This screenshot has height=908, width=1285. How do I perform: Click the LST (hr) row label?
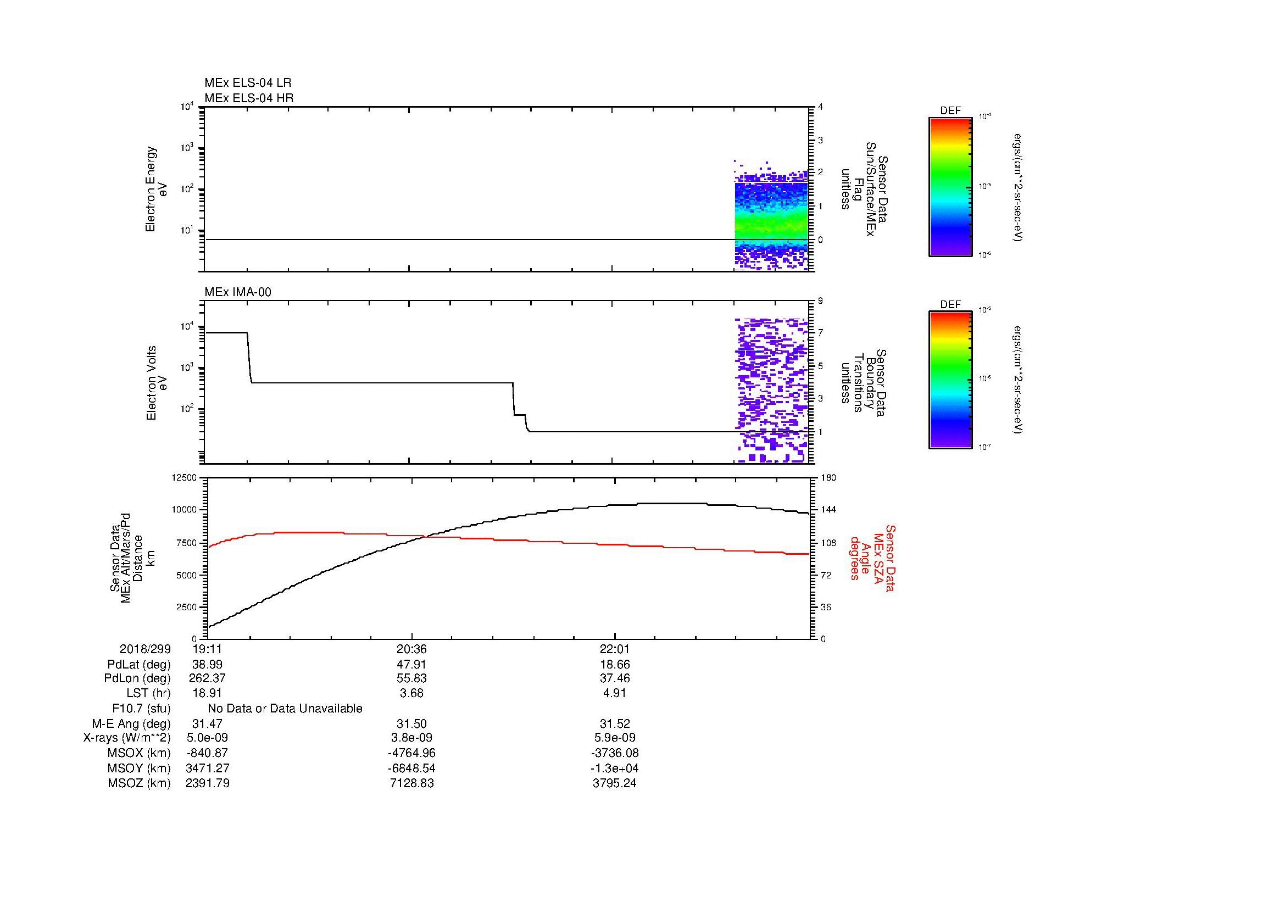coord(148,693)
